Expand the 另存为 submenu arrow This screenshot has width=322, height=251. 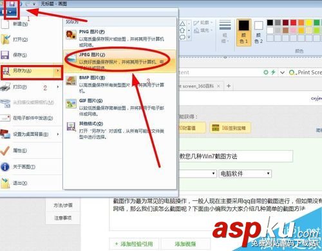pos(58,71)
